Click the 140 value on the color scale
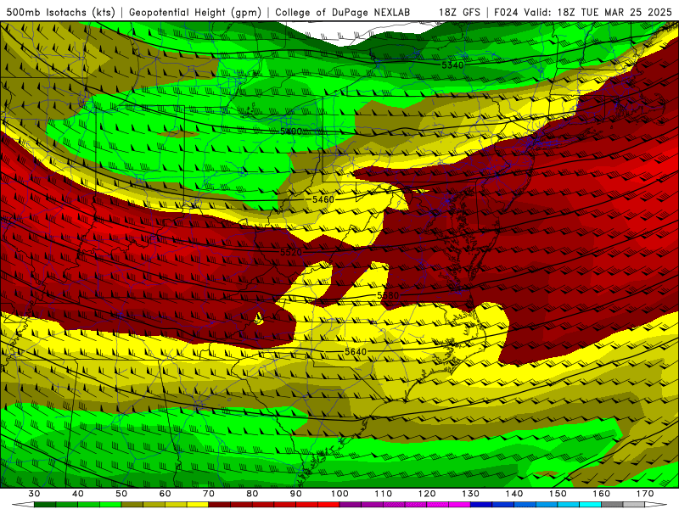 [514, 494]
